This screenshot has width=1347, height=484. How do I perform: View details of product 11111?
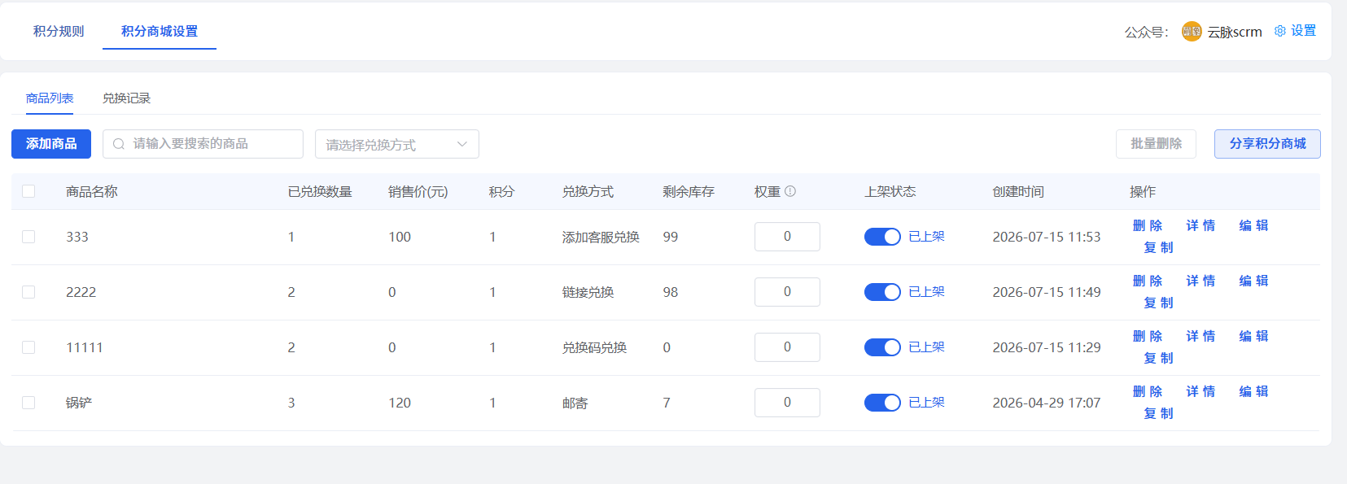(x=1200, y=336)
